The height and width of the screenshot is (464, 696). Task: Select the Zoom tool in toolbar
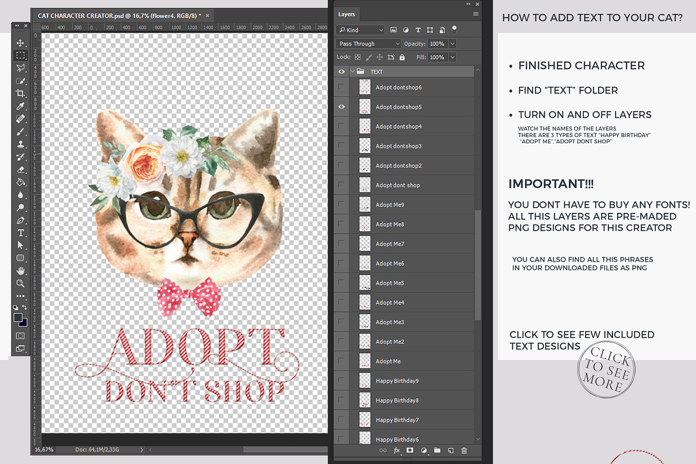coord(20,283)
